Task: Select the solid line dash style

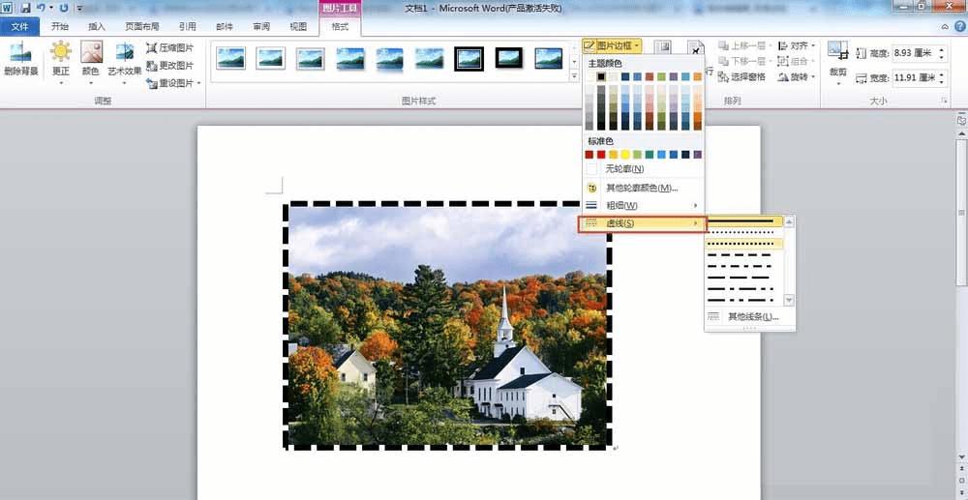Action: click(x=743, y=221)
